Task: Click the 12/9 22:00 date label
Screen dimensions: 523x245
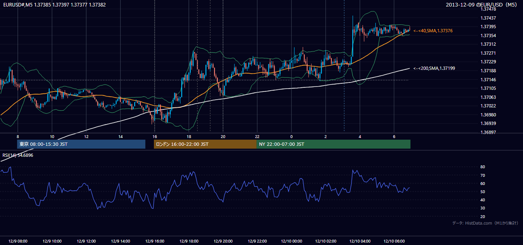Action: pyautogui.click(x=257, y=241)
